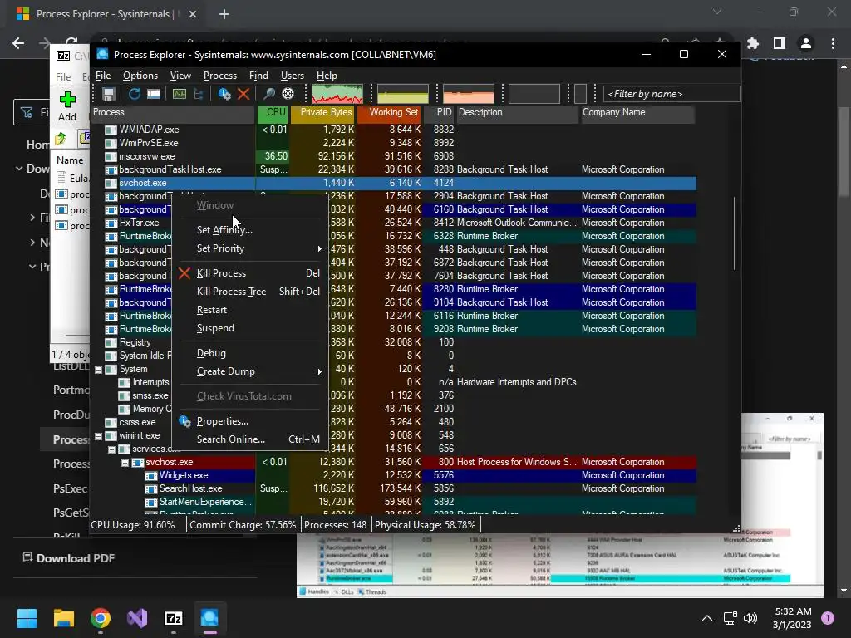The image size is (851, 638).
Task: Choose Suspend from context menu
Action: tap(251, 328)
